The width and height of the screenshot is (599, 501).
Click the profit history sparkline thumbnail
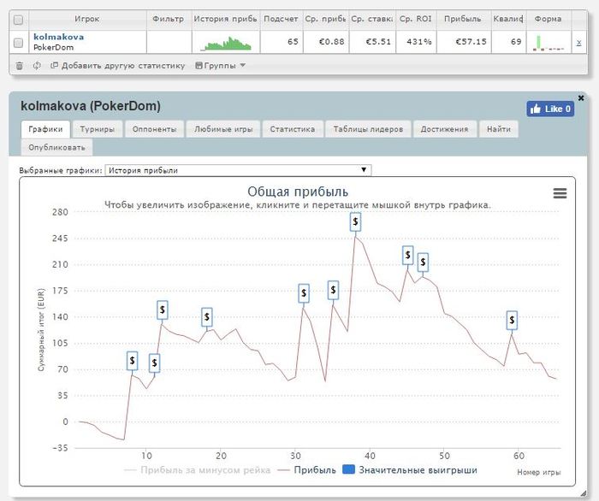[226, 43]
